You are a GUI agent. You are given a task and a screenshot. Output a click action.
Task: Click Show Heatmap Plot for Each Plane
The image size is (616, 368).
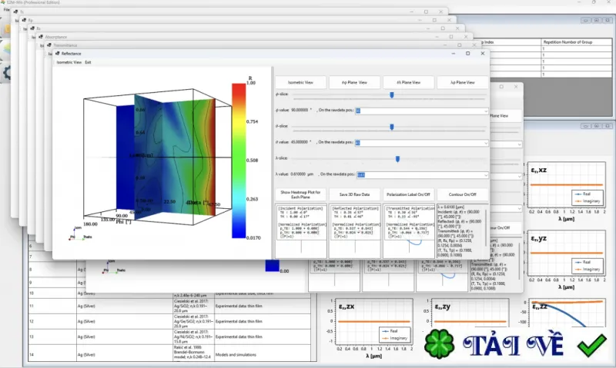coord(300,194)
